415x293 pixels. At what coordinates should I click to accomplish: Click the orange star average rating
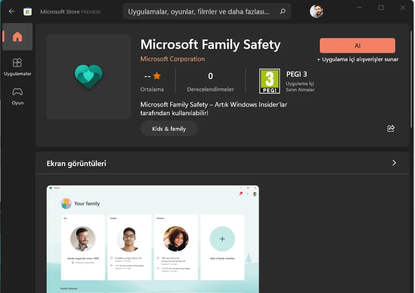pos(157,76)
